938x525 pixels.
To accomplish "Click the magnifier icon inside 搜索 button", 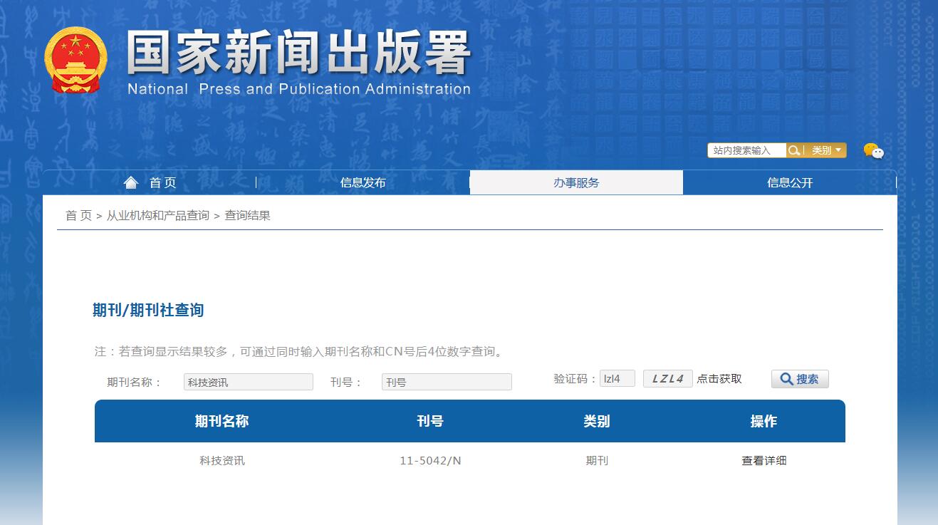I will (786, 378).
